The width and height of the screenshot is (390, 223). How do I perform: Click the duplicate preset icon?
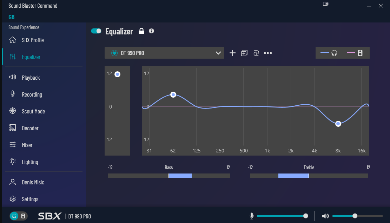tap(244, 53)
